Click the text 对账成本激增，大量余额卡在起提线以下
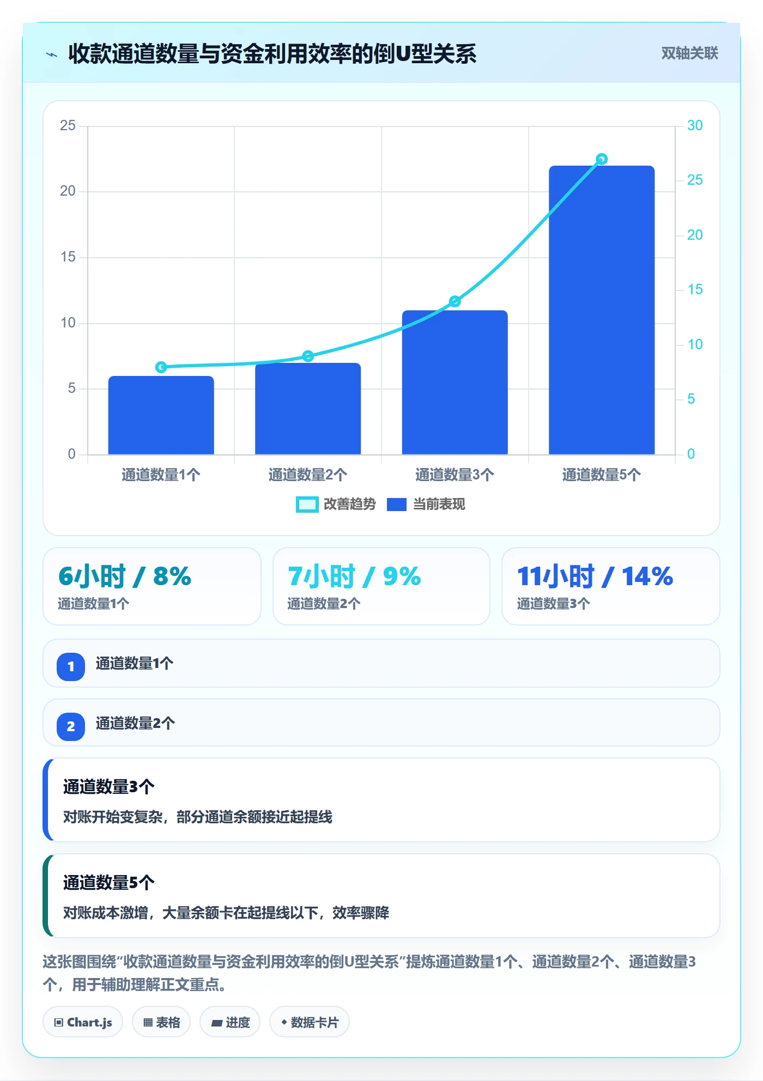The height and width of the screenshot is (1081, 763). coord(191,913)
